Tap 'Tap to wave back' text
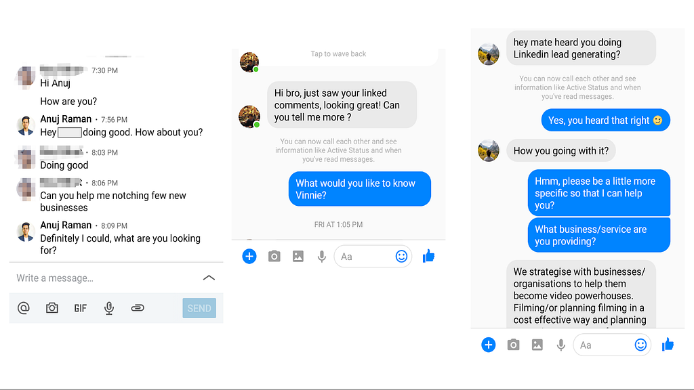Screen dimensions: 694x390 pyautogui.click(x=338, y=54)
